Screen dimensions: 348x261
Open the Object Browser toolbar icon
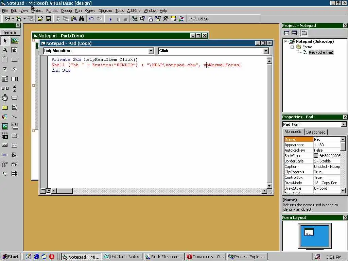[158, 19]
